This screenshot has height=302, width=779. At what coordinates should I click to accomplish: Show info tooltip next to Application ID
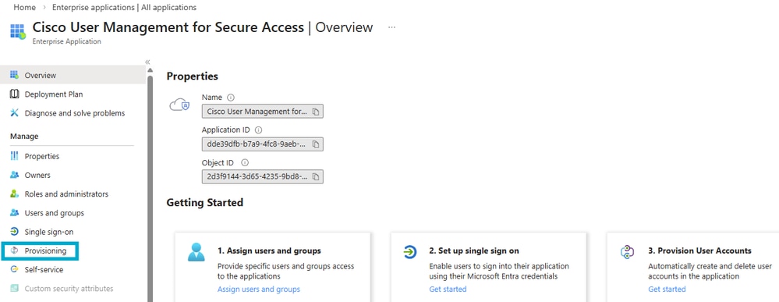tap(258, 130)
